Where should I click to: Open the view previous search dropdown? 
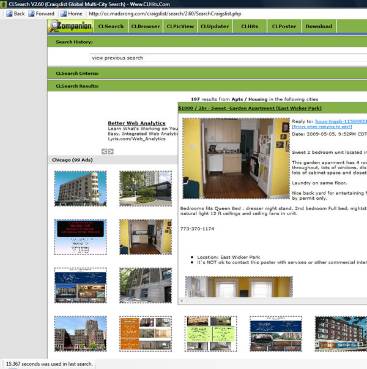click(x=226, y=58)
